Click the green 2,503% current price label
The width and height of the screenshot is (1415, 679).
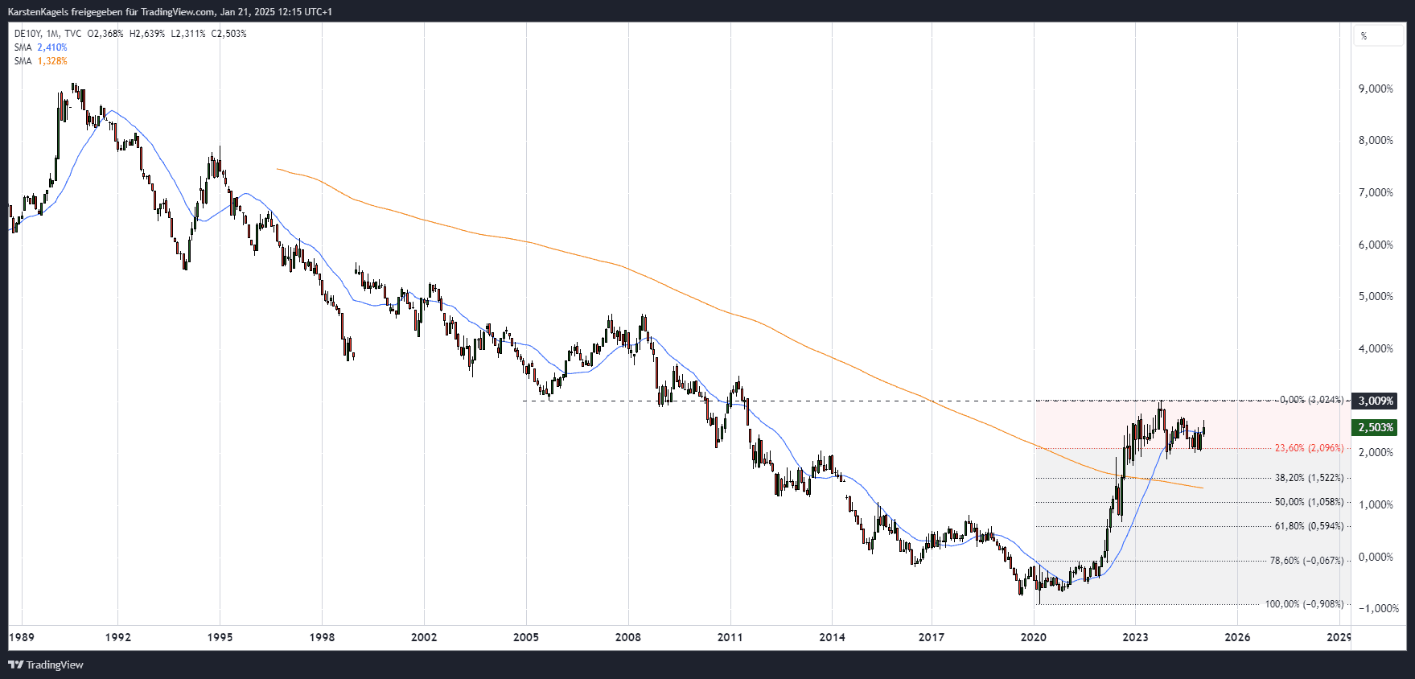click(x=1376, y=427)
